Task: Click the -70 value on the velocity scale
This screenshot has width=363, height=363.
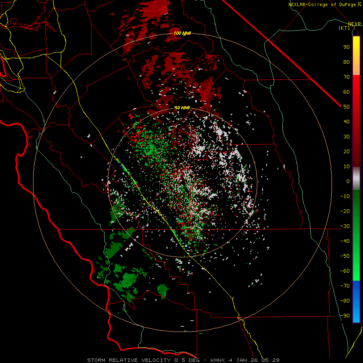Action: point(345,286)
